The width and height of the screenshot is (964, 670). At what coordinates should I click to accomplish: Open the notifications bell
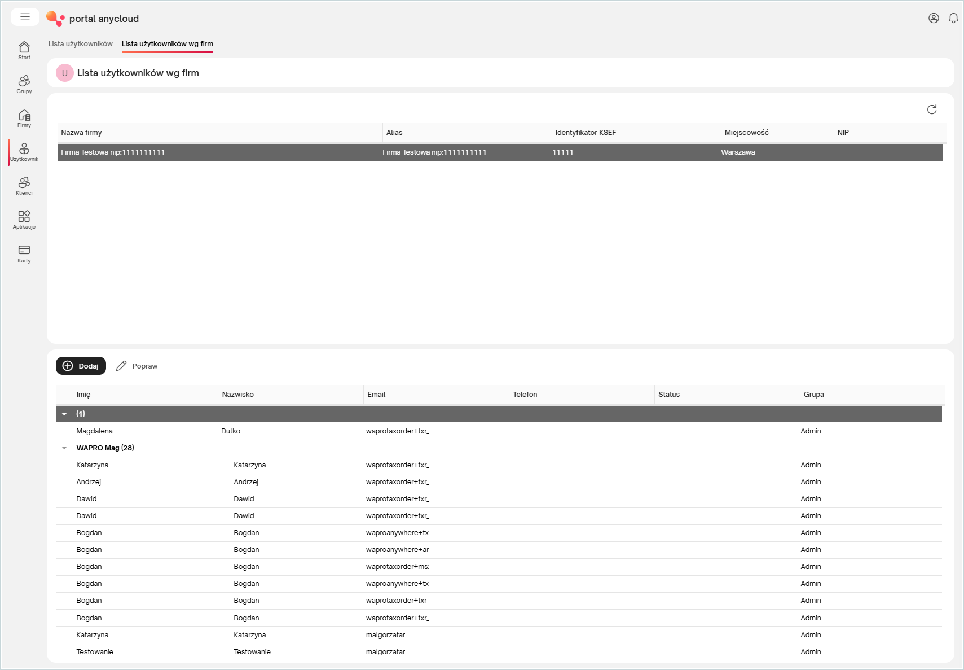coord(953,18)
